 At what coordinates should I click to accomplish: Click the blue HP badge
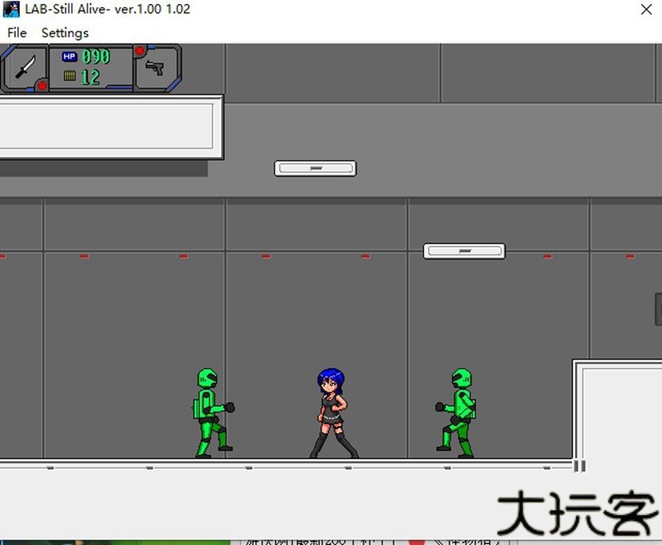pos(69,57)
